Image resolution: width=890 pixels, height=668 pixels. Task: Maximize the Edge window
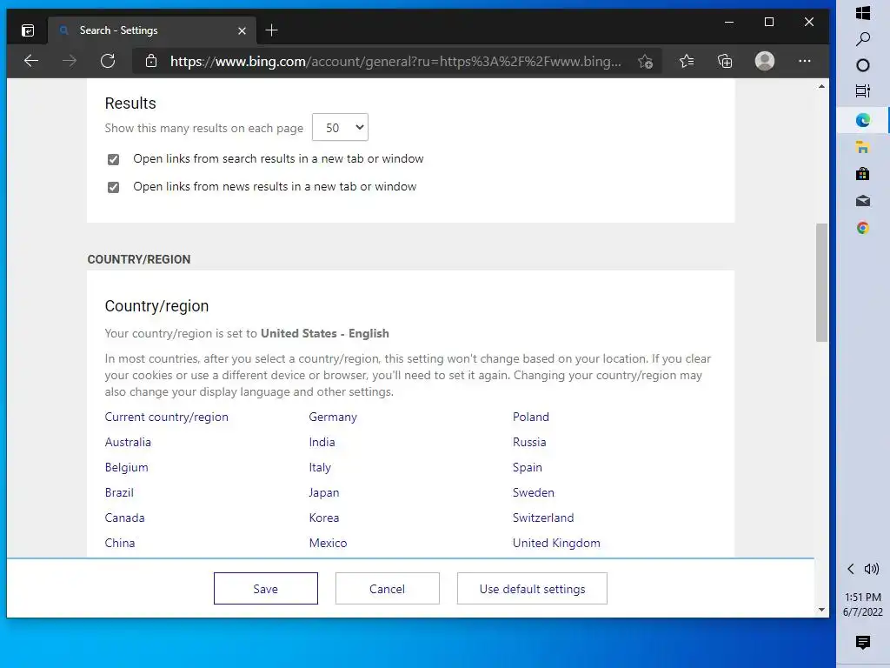[769, 22]
